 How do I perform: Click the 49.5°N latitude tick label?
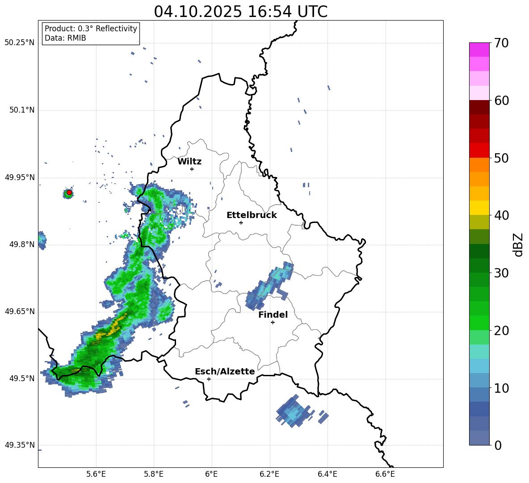[22, 378]
